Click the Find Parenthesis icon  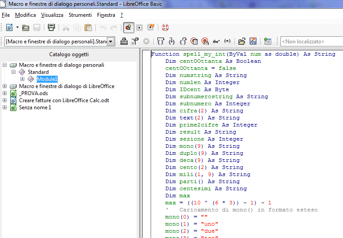click(x=227, y=41)
